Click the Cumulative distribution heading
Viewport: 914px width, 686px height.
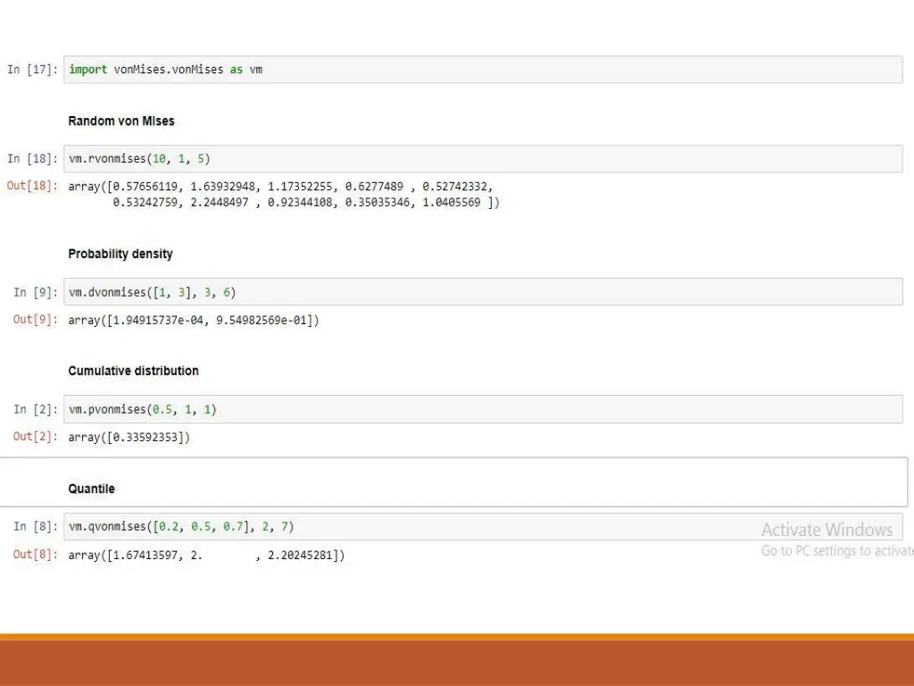point(134,371)
